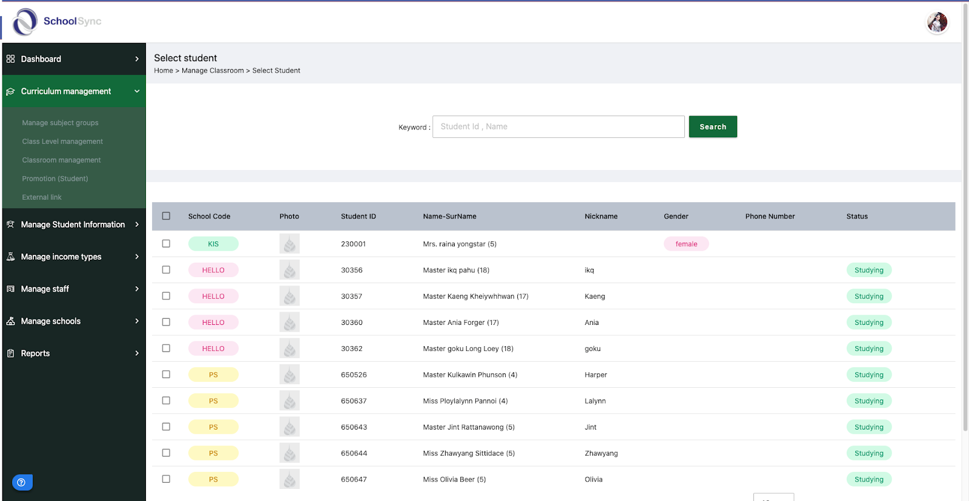Toggle the select-all checkbox in table header
The width and height of the screenshot is (969, 501).
tap(166, 216)
